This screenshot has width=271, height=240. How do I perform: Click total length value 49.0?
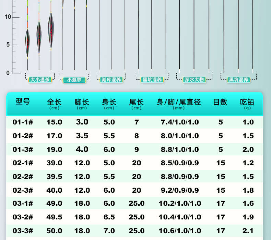[x=54, y=203]
